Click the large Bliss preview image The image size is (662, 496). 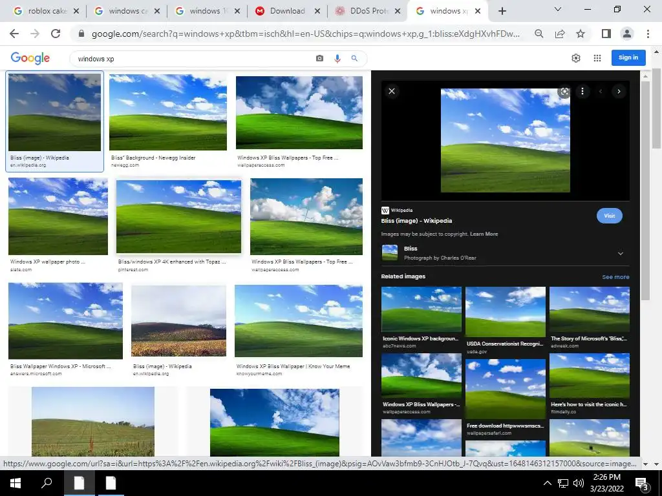506,140
